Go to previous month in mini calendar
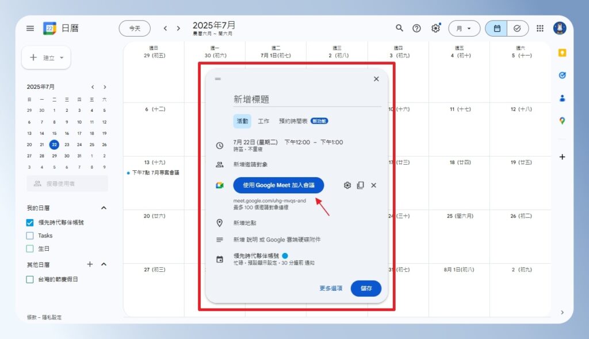 pyautogui.click(x=93, y=87)
